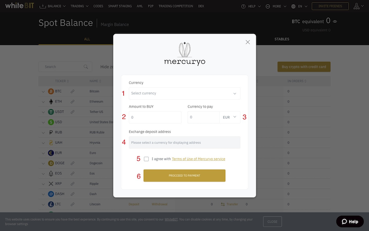Open TRADING COMPETITION page
This screenshot has height=231, width=369.
176,6
